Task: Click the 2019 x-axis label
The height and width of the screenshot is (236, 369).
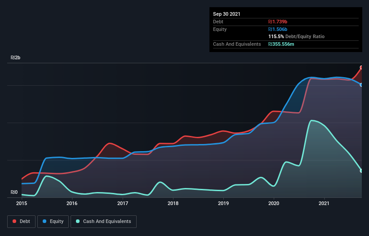Action: coord(223,203)
